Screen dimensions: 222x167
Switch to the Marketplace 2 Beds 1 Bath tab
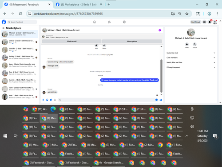[x=79, y=4]
